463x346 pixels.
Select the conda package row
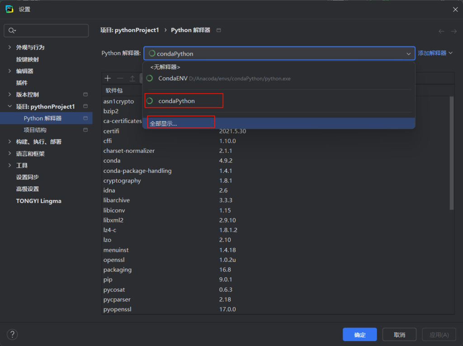[276, 161]
